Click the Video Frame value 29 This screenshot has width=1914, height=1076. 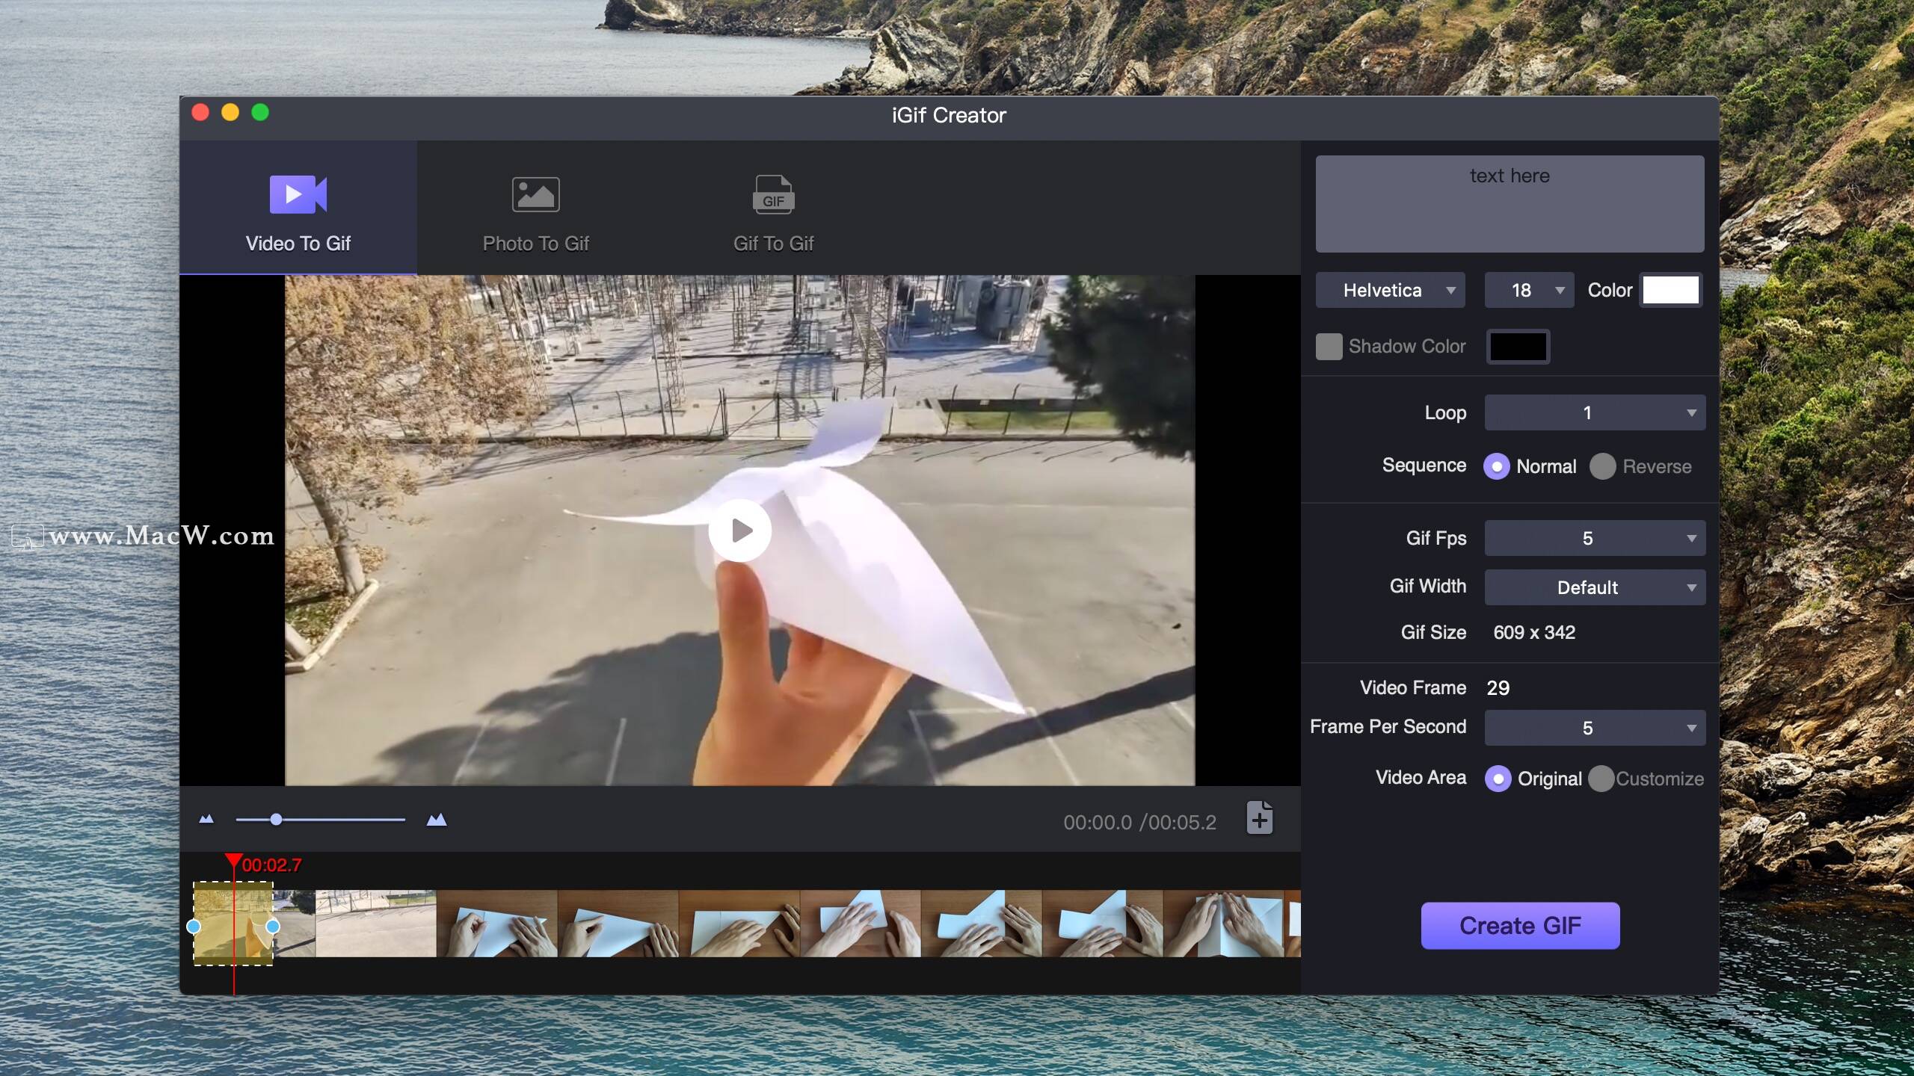click(x=1498, y=687)
